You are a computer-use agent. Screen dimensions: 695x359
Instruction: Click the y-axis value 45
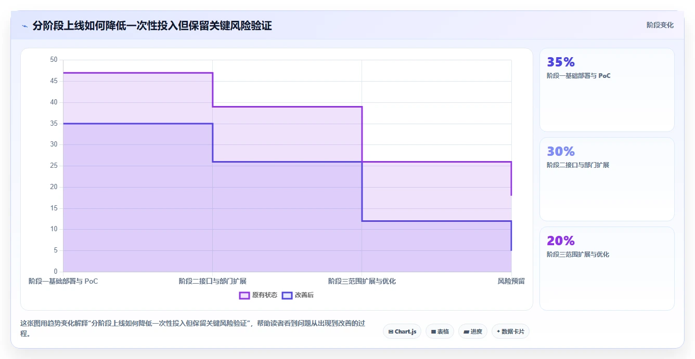point(54,81)
